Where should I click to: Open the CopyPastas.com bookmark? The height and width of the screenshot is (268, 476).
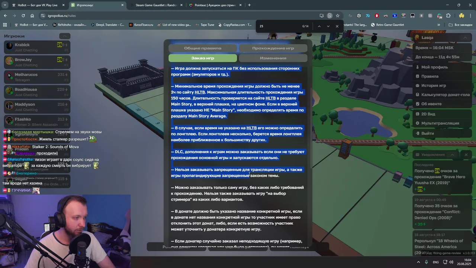tap(234, 25)
